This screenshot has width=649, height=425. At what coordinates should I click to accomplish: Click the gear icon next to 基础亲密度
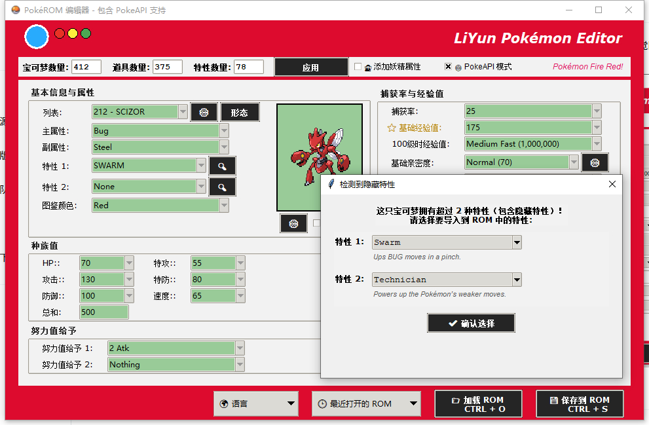pos(595,162)
